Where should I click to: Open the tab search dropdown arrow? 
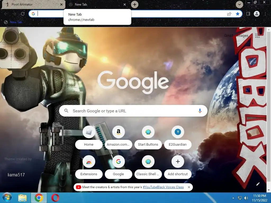point(239,4)
